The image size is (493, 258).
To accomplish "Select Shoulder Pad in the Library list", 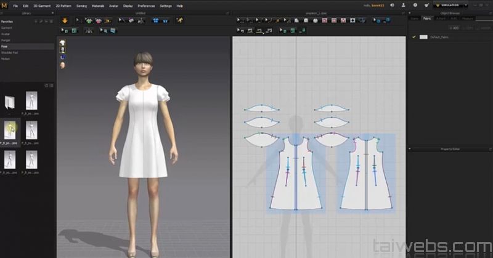I will pos(10,52).
